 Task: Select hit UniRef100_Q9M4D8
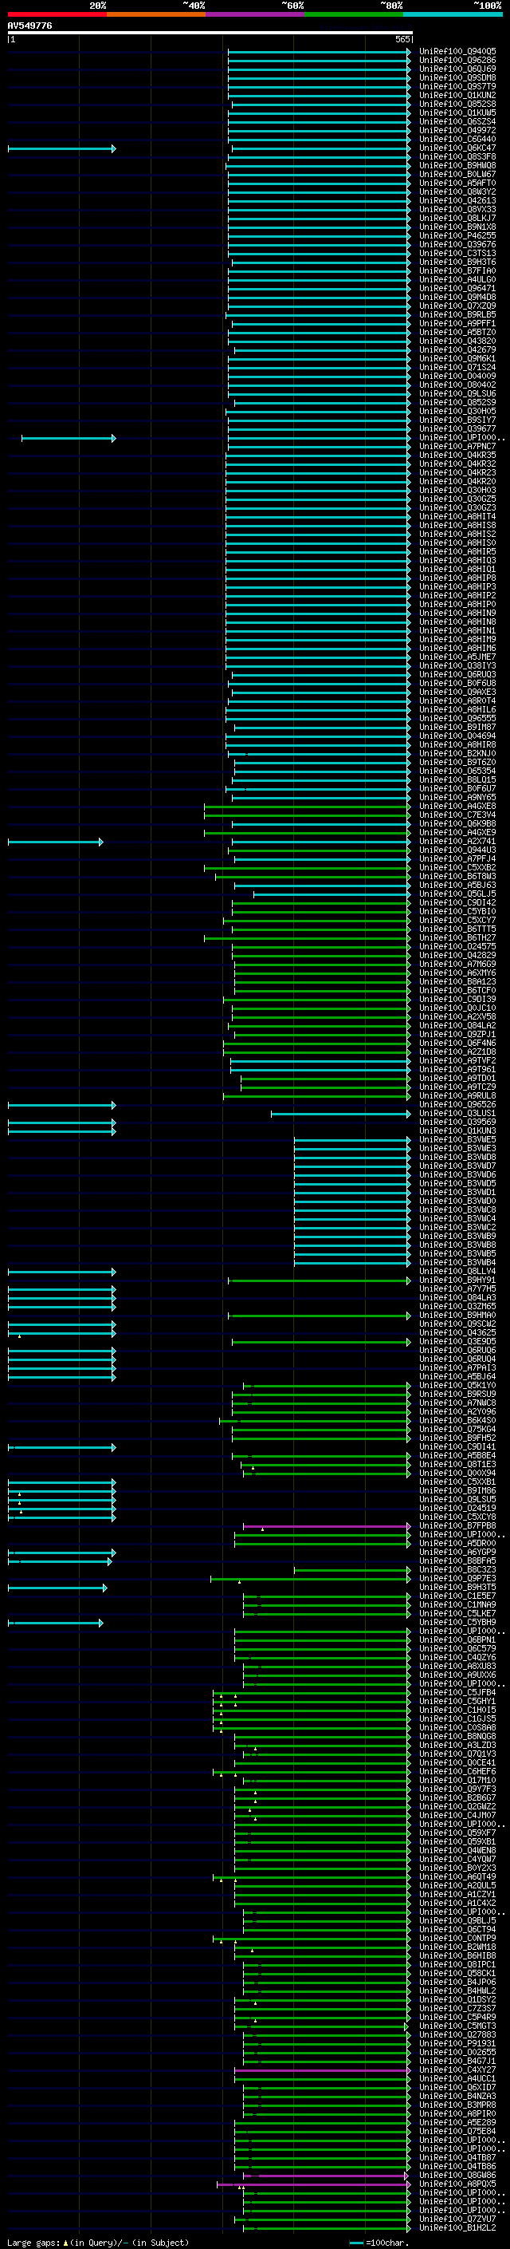[x=457, y=297]
